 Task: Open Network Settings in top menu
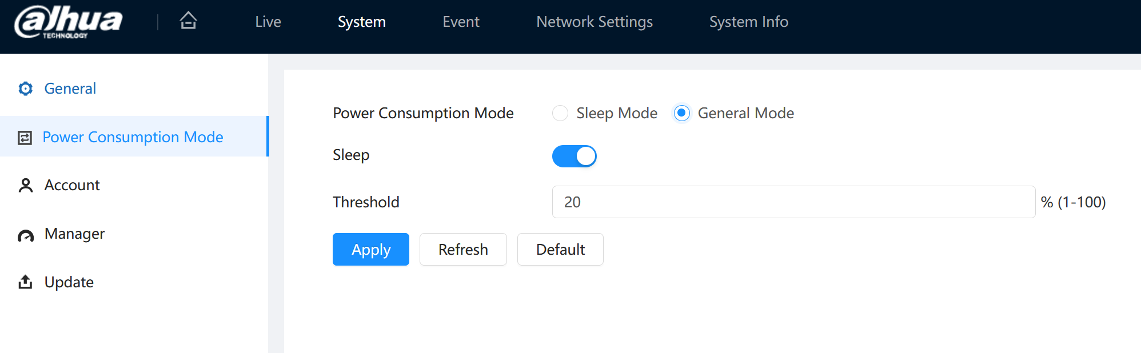coord(595,22)
